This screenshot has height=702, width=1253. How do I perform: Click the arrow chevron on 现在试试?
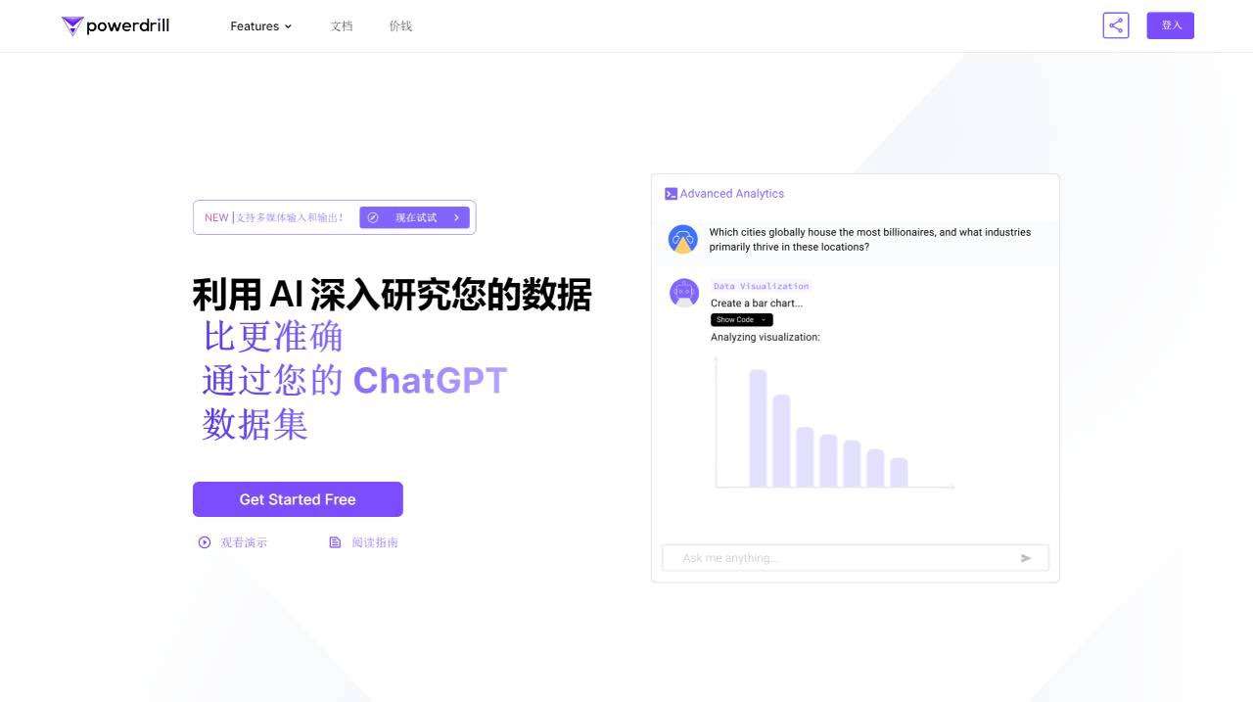click(456, 217)
